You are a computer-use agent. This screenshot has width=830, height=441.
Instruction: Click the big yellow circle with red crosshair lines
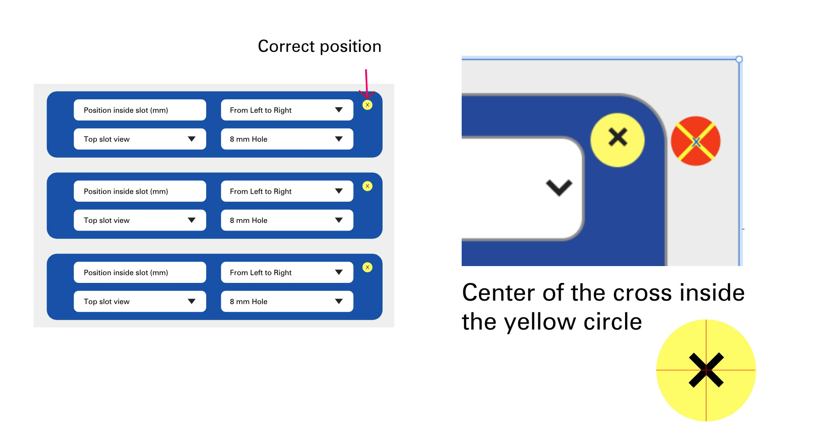(x=706, y=370)
